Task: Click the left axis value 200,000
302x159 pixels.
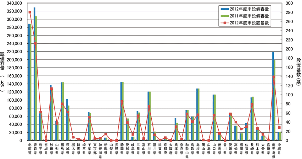Action: pyautogui.click(x=15, y=60)
